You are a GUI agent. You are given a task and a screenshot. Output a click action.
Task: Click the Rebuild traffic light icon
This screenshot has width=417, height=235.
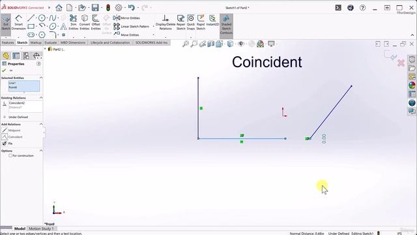108,8
